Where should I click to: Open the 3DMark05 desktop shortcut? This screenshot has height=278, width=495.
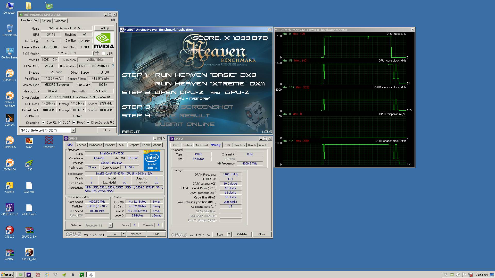[10, 142]
